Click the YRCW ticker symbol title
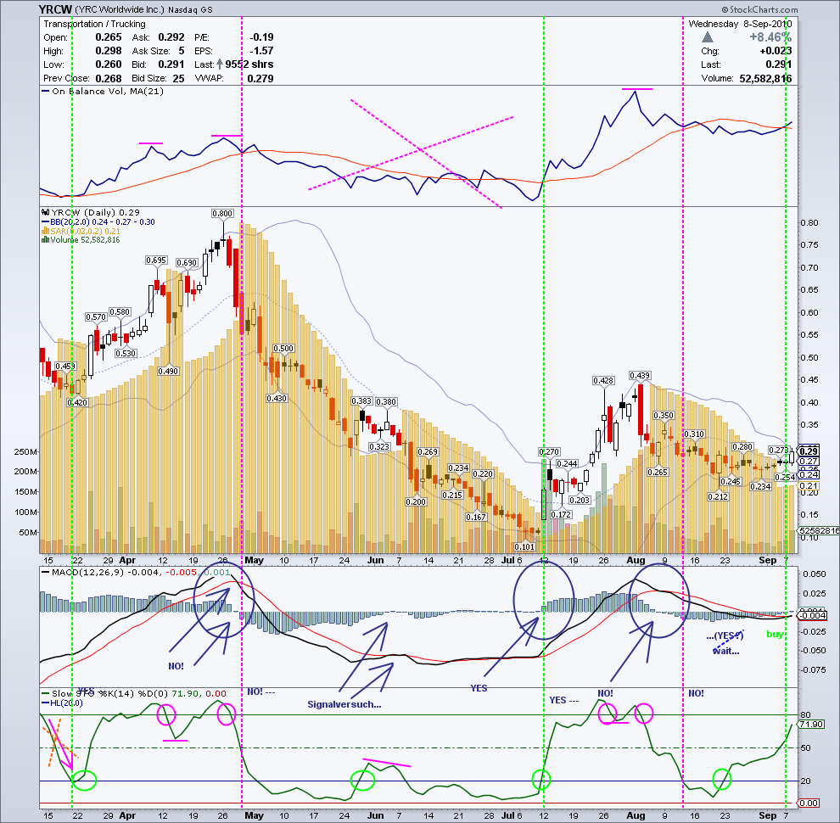840x823 pixels. tap(55, 9)
